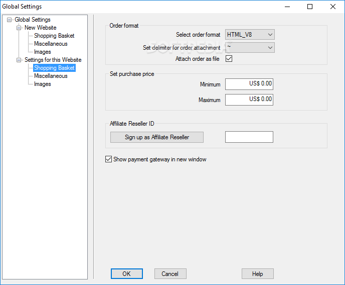Click the Minimum purchase price field
This screenshot has width=345, height=285.
(249, 84)
